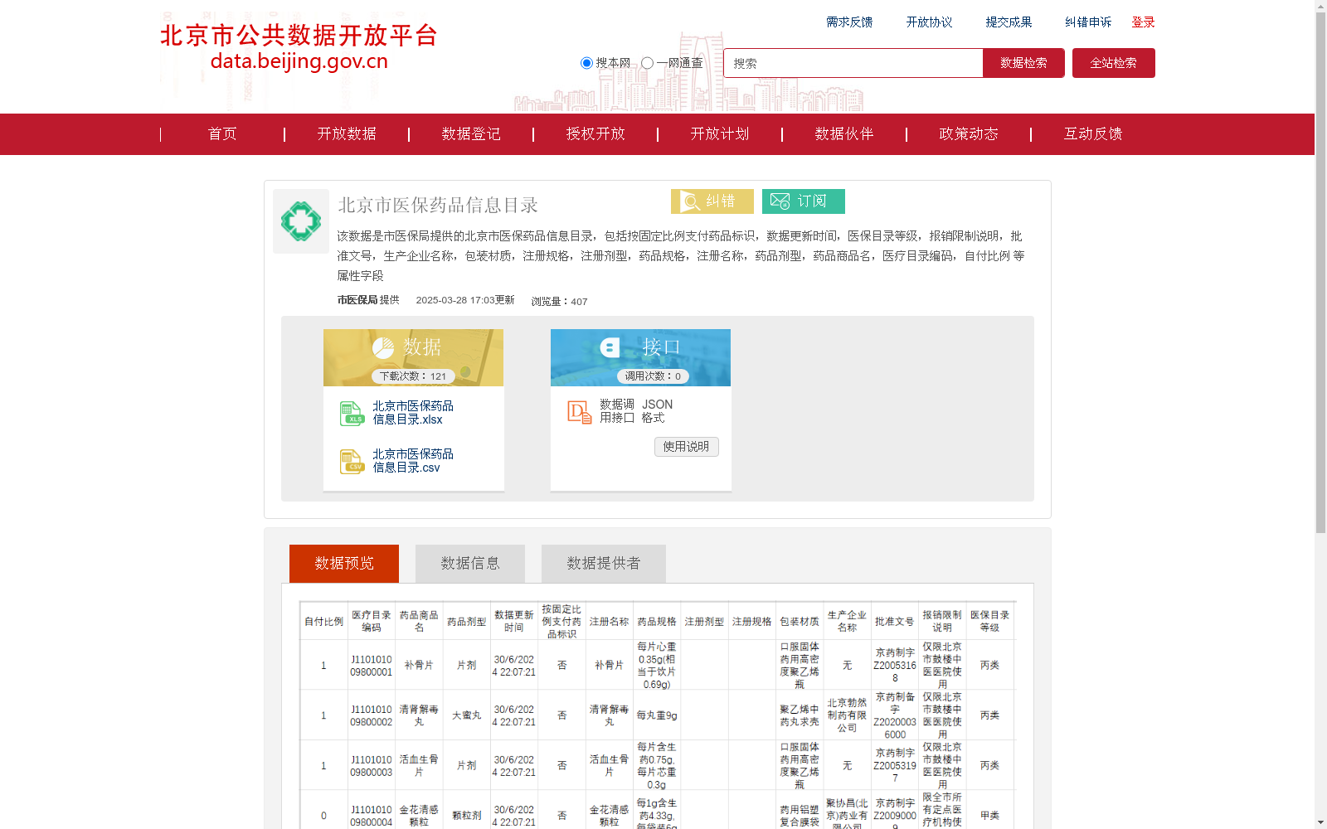Open the CSV file icon for the drug catalog
Image resolution: width=1327 pixels, height=829 pixels.
coord(352,461)
